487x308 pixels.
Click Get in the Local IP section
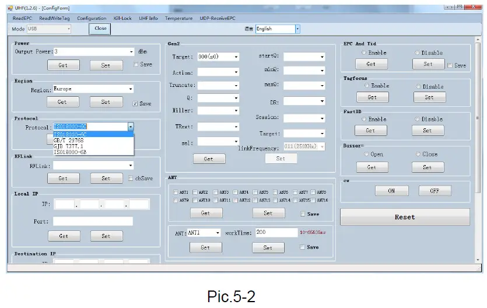[64, 236]
